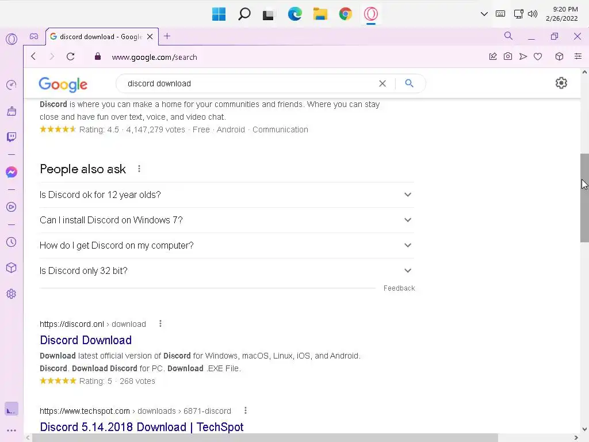Open the tab search magnifier icon
The image size is (589, 442).
coord(508,36)
